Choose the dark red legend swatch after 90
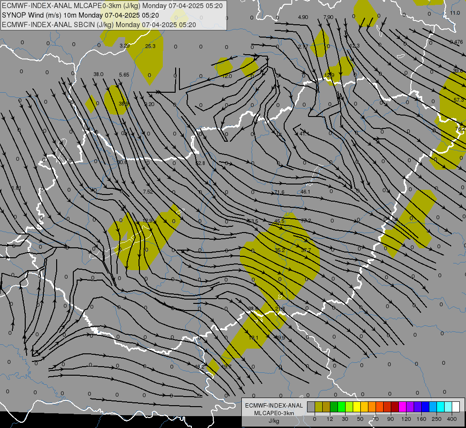Screen dimensions: 466x428 tap(395, 407)
